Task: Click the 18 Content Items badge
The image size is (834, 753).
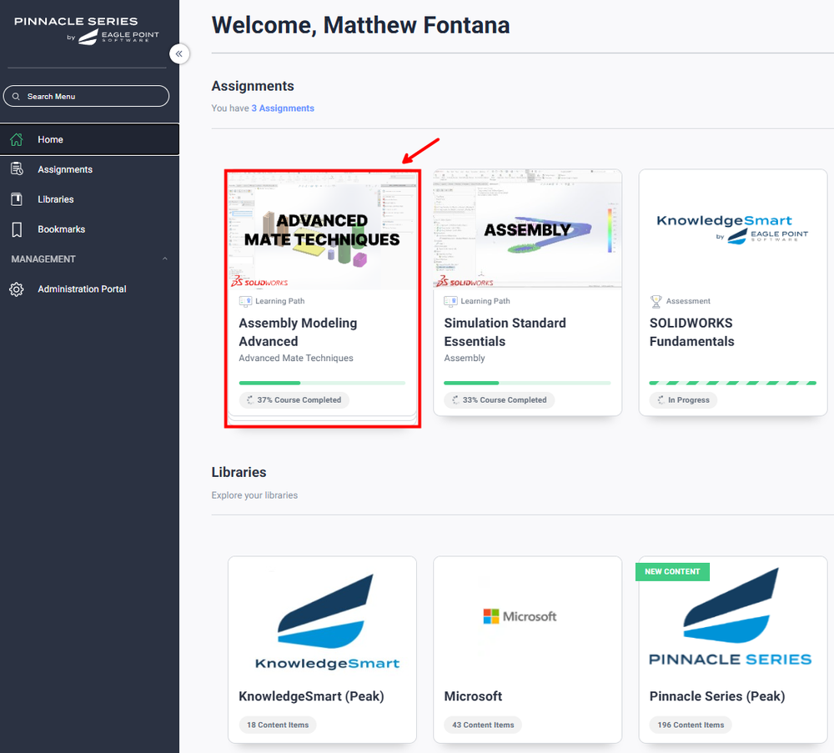Action: tap(278, 725)
